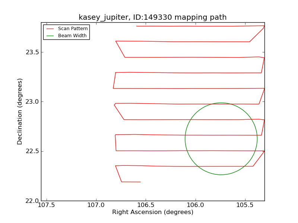Click the Declination axis label

pyautogui.click(x=20, y=111)
